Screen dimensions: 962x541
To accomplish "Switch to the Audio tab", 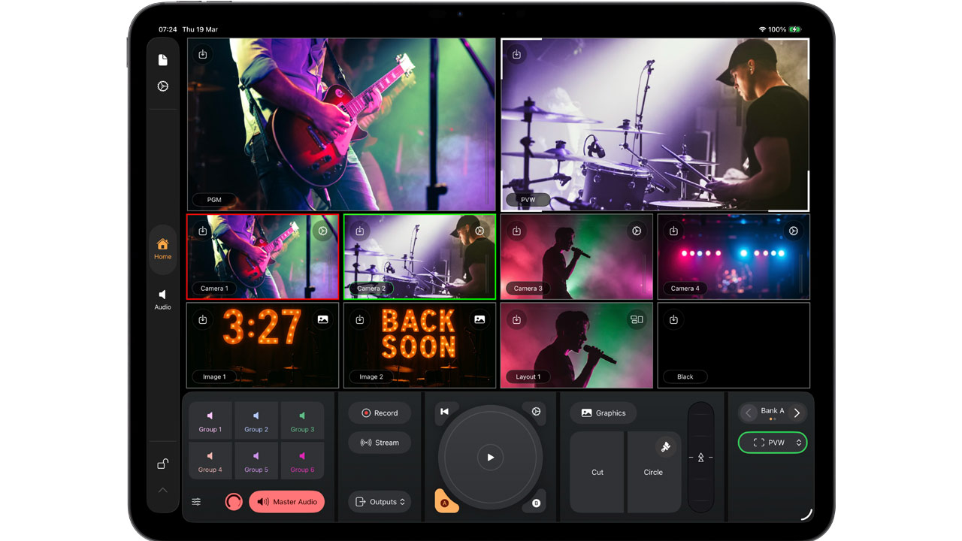I will 163,299.
